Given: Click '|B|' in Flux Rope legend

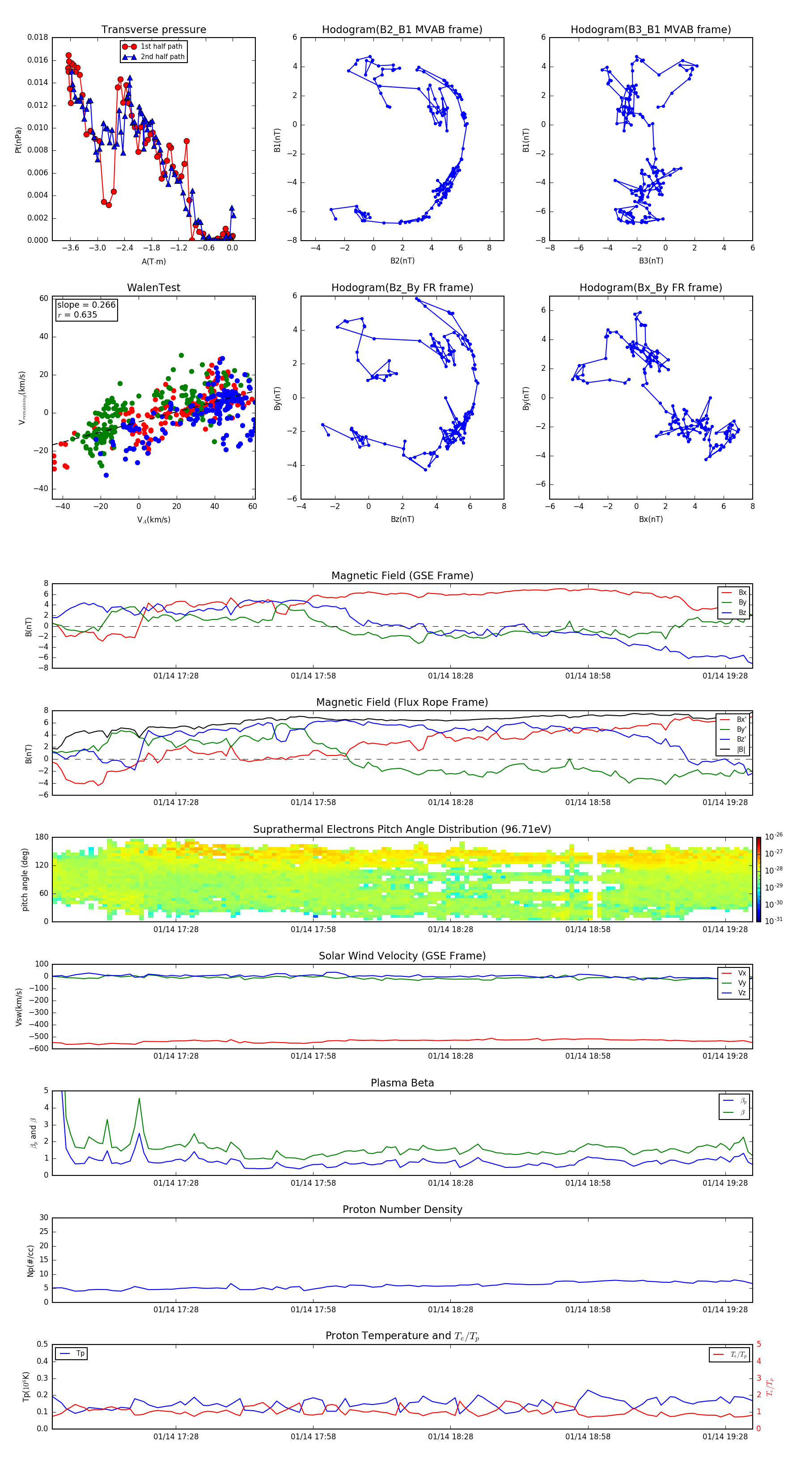Looking at the screenshot, I should [741, 750].
